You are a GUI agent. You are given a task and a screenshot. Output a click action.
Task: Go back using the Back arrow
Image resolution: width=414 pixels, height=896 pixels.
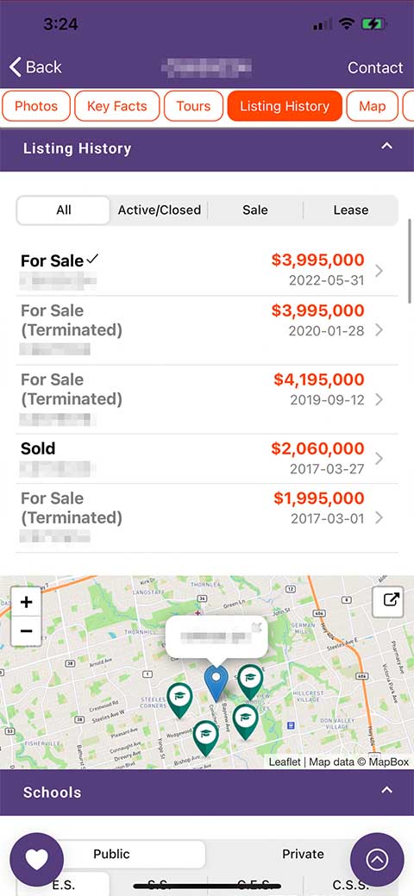(34, 67)
